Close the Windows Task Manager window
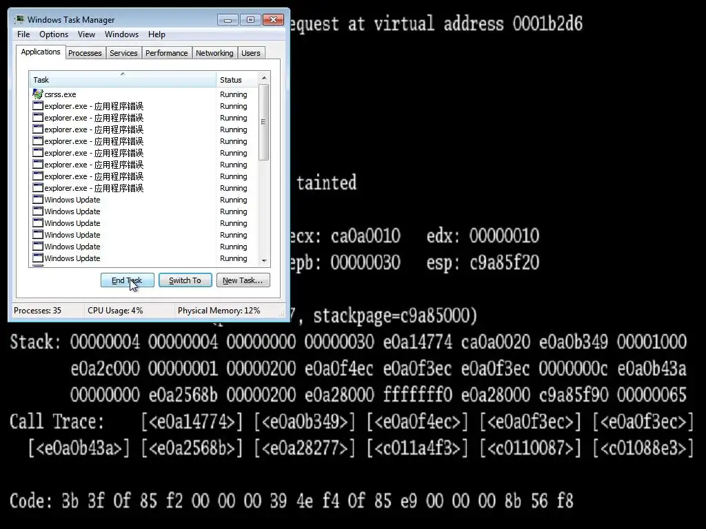Viewport: 706px width, 529px height. 273,20
